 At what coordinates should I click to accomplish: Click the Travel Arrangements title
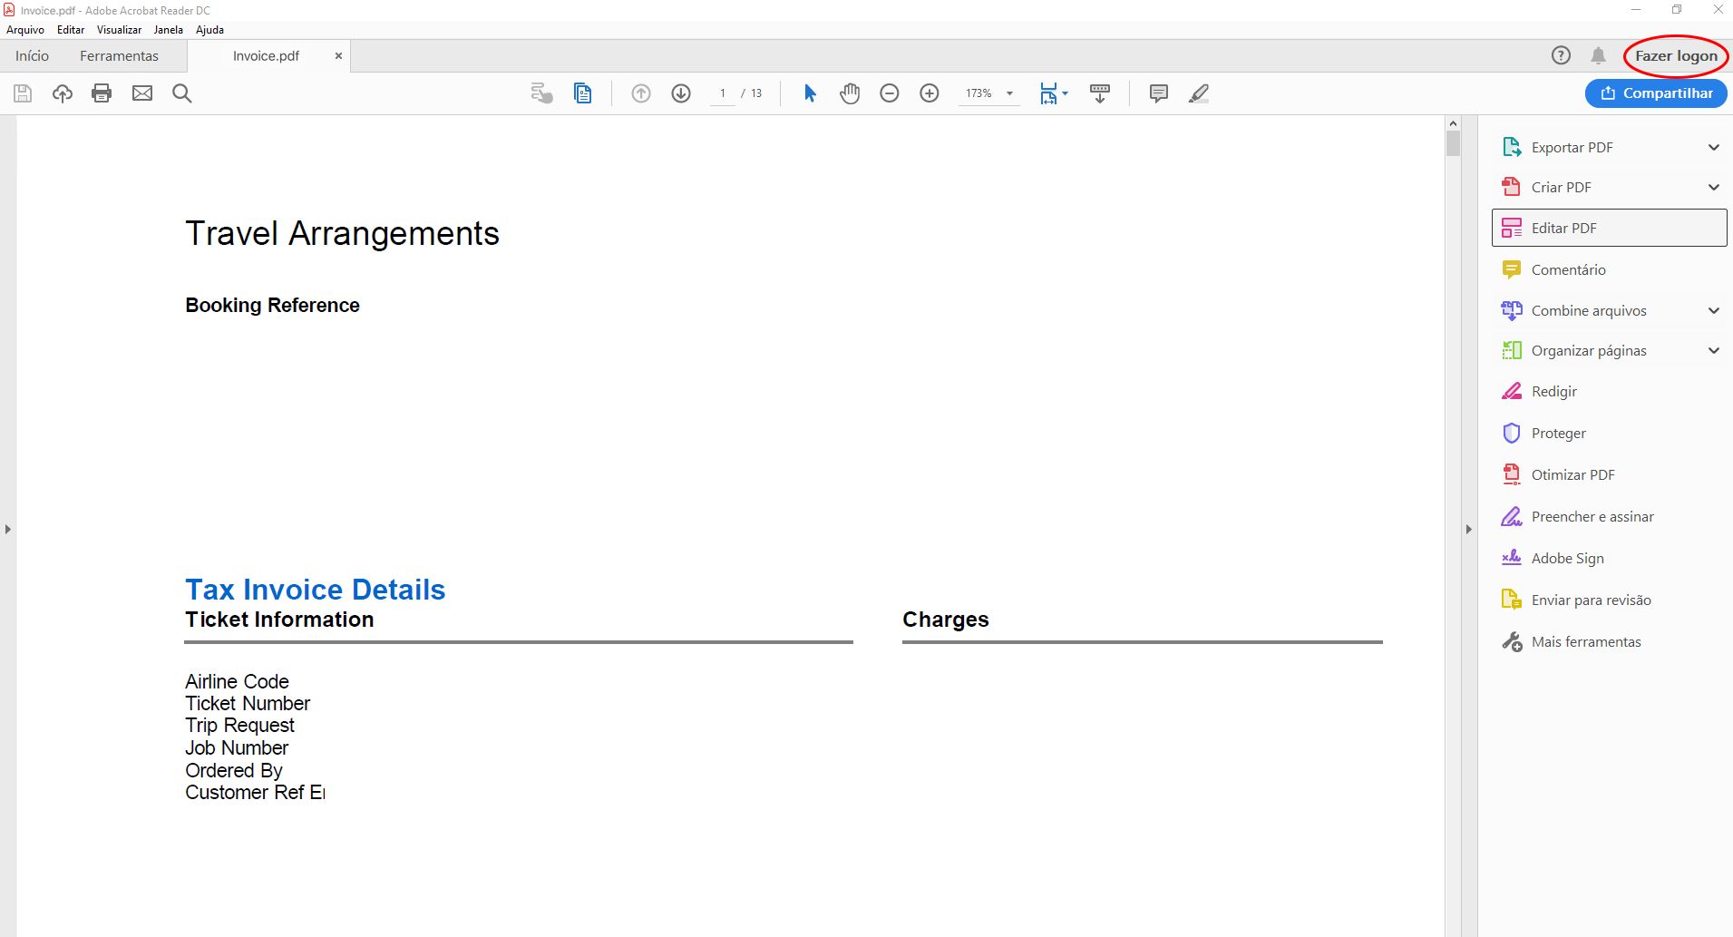[342, 233]
